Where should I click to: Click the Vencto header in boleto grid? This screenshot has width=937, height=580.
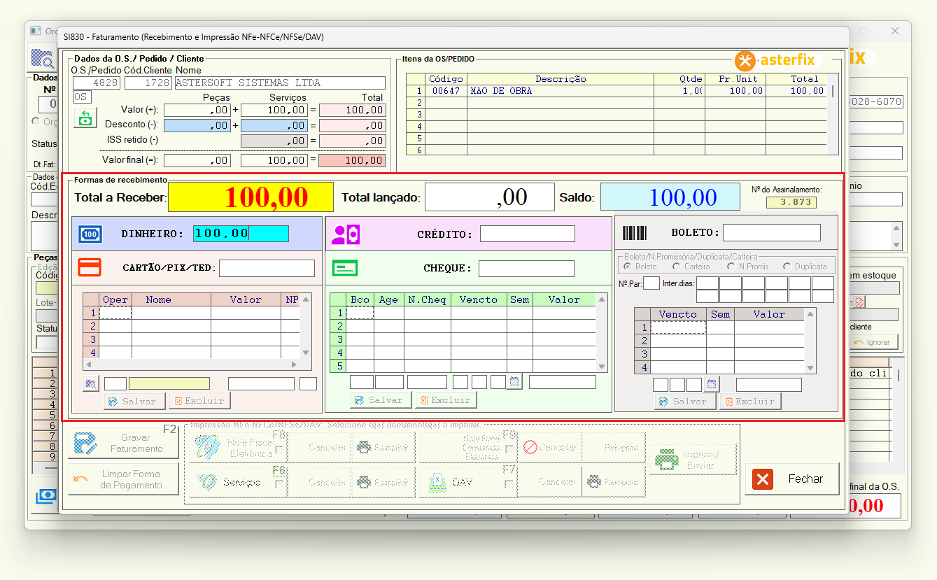pos(678,314)
